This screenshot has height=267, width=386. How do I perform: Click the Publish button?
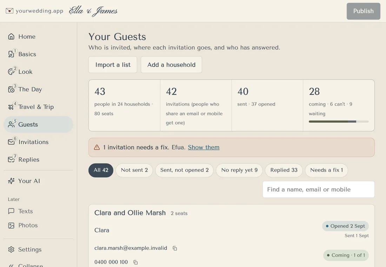coord(363,11)
